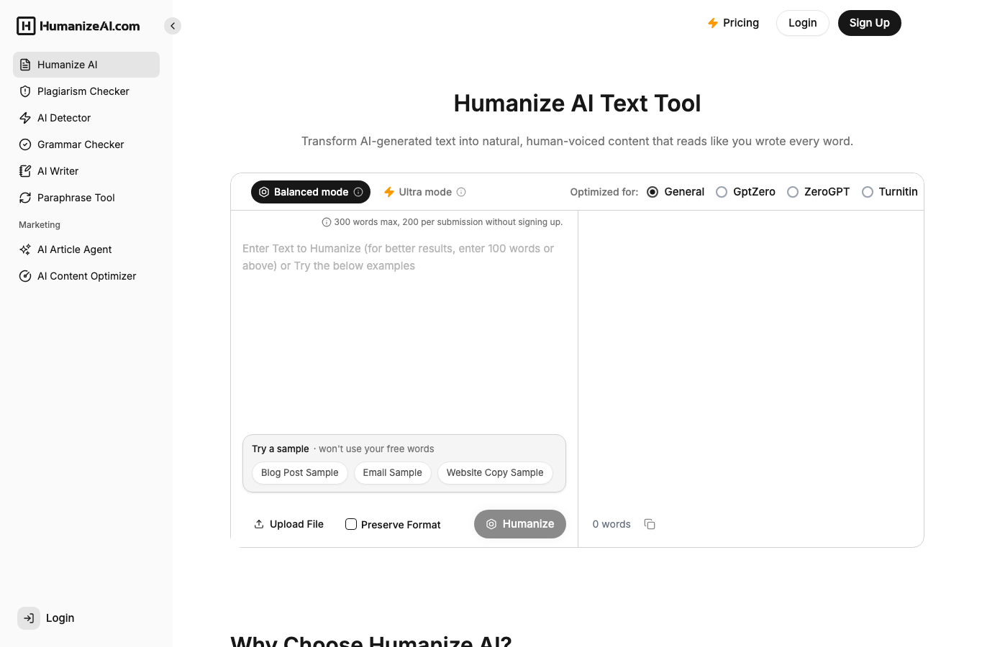Copy output with the copy icon
This screenshot has width=982, height=647.
(x=650, y=524)
